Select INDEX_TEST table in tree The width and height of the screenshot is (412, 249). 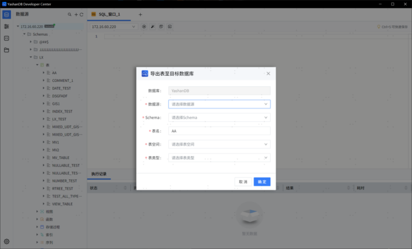[x=62, y=111]
